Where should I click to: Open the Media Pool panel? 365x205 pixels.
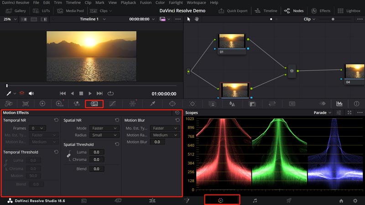point(71,10)
